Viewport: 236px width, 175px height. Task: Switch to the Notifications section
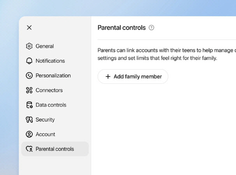50,61
